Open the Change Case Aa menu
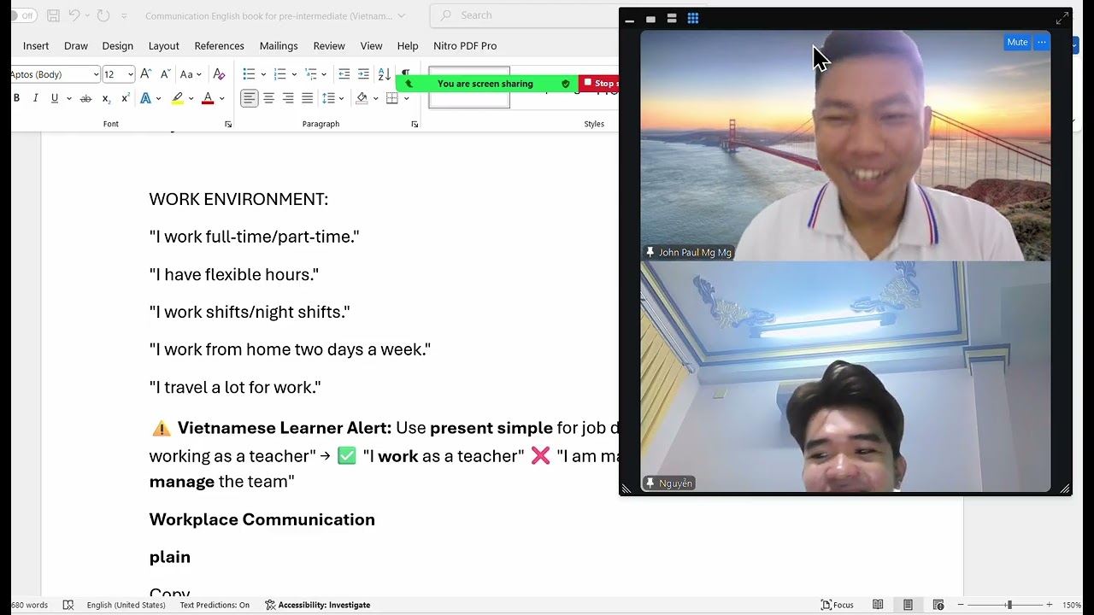 tap(190, 74)
